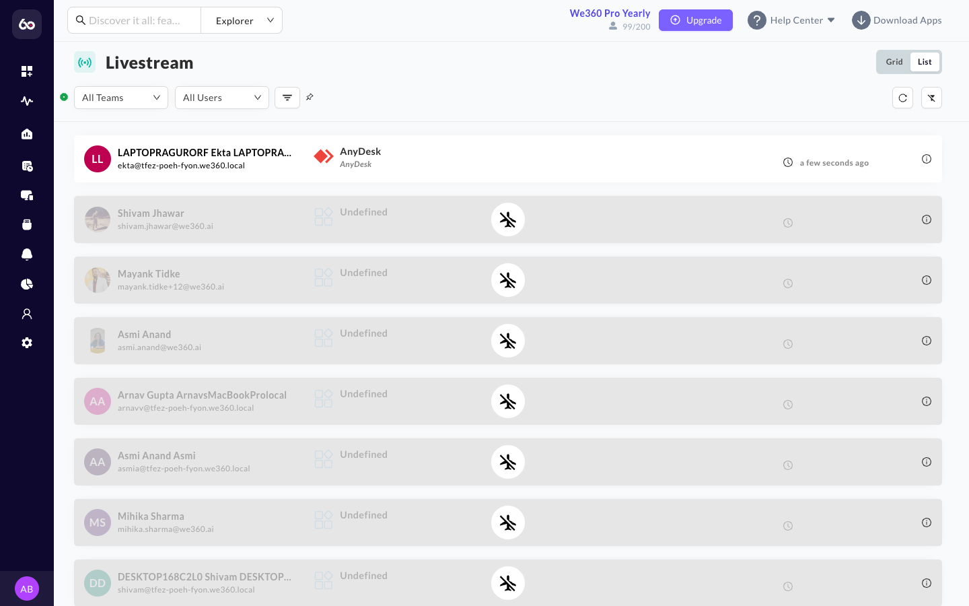969x606 pixels.
Task: Click the AnyDesk app icon
Action: coord(324,156)
